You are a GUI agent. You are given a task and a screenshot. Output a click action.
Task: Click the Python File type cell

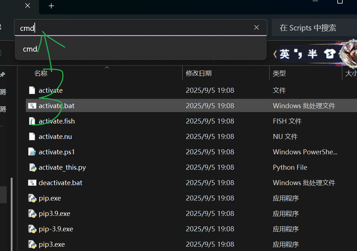[290, 168]
